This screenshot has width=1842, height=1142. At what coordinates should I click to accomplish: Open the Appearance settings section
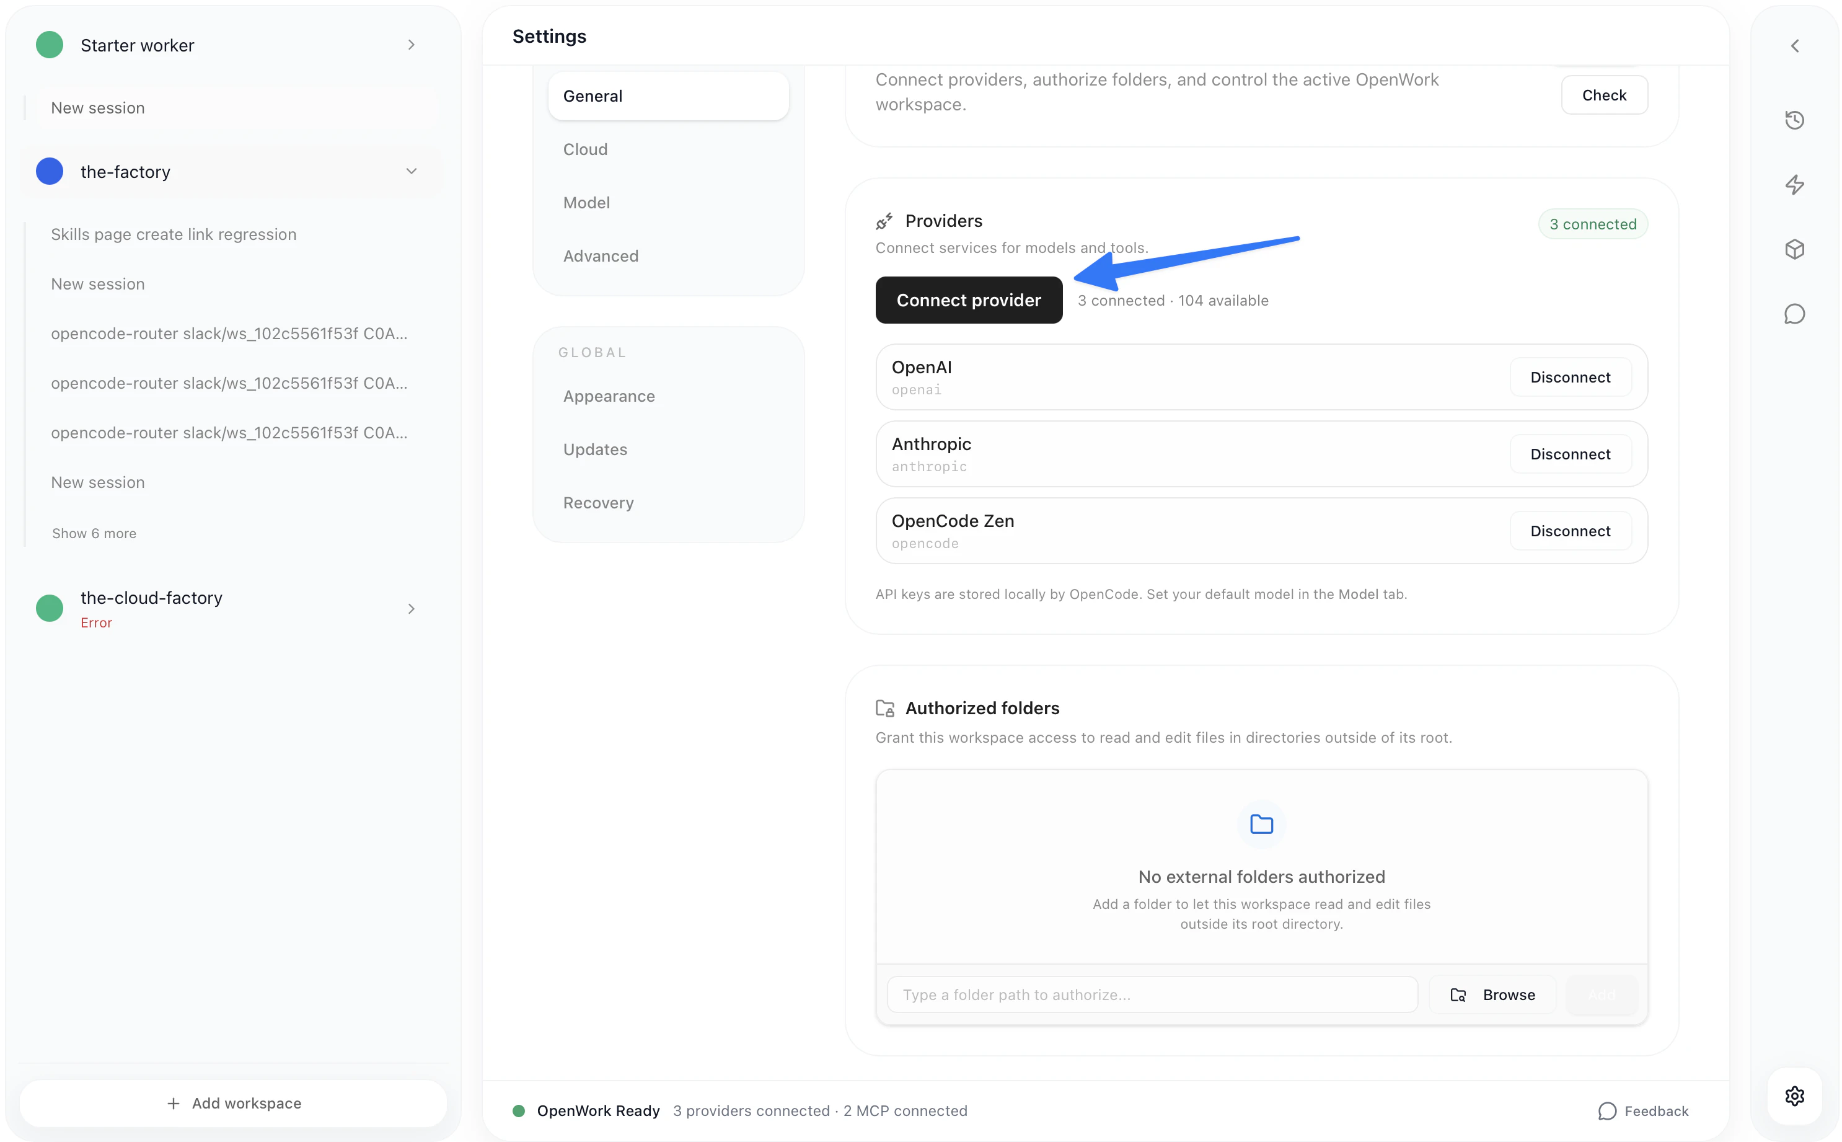(609, 395)
